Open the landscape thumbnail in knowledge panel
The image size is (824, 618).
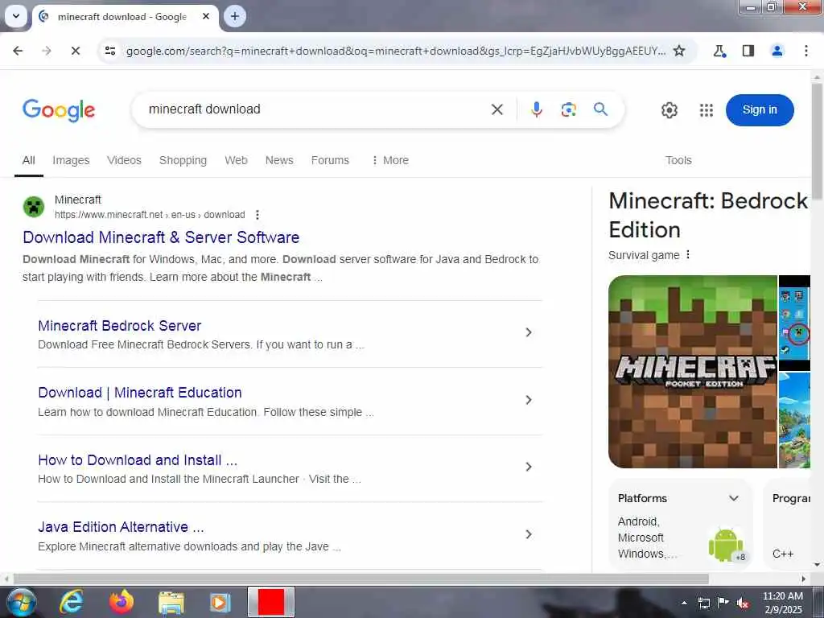(794, 420)
